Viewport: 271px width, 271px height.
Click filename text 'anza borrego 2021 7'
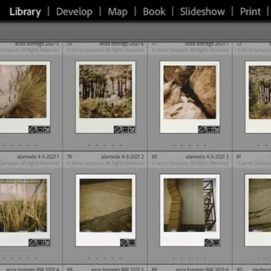point(207,44)
